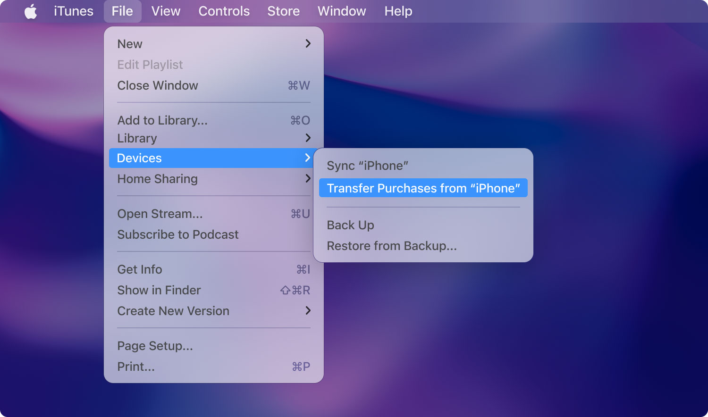Click the Store menu item
708x417 pixels.
[x=283, y=11]
